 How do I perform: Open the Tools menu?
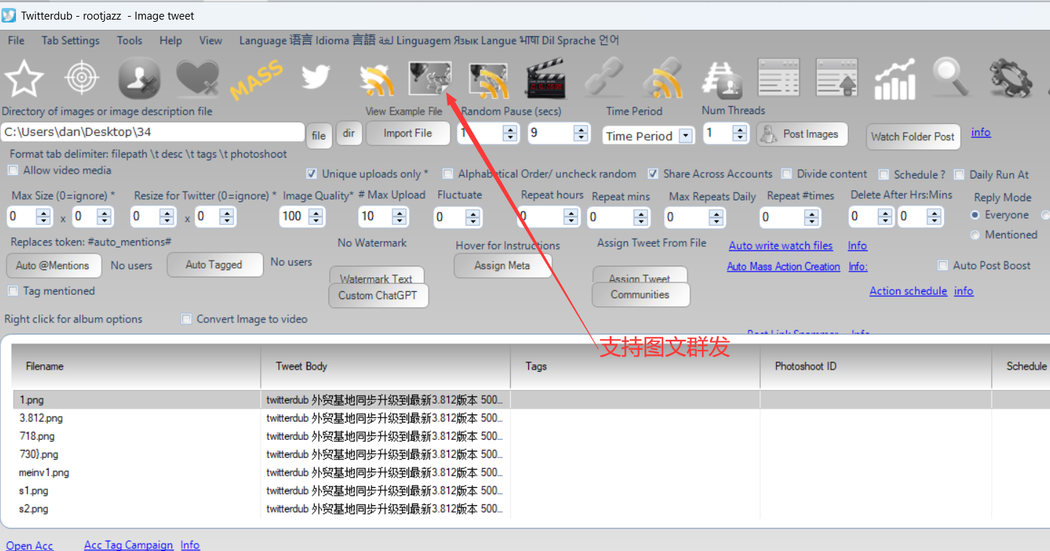pyautogui.click(x=129, y=41)
